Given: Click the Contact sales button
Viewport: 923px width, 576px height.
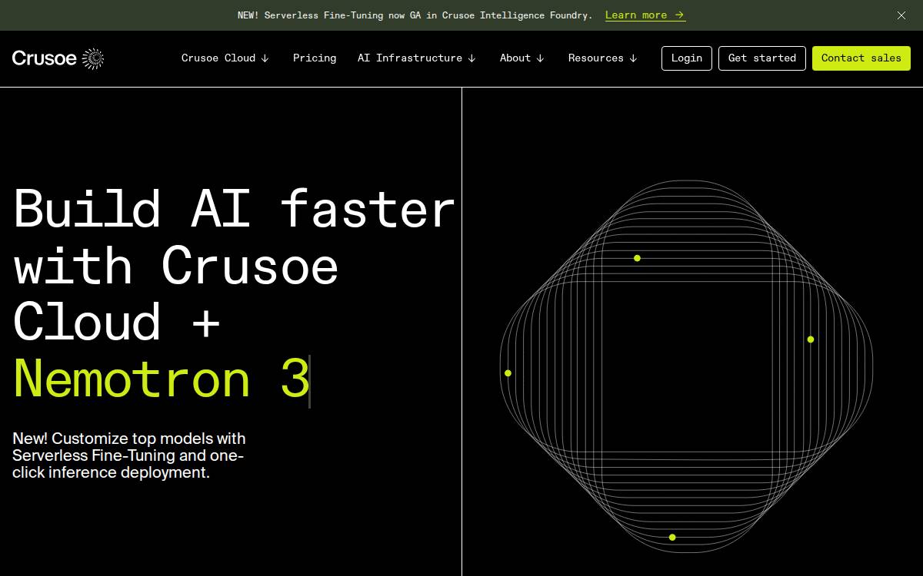Looking at the screenshot, I should (x=861, y=58).
